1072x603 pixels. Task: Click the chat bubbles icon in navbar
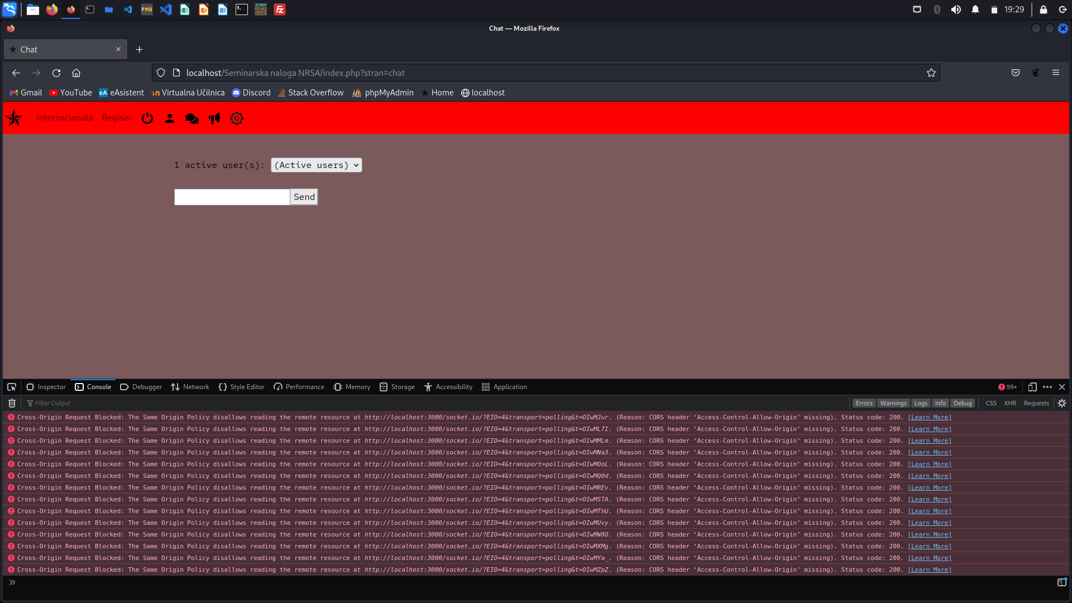(x=192, y=118)
